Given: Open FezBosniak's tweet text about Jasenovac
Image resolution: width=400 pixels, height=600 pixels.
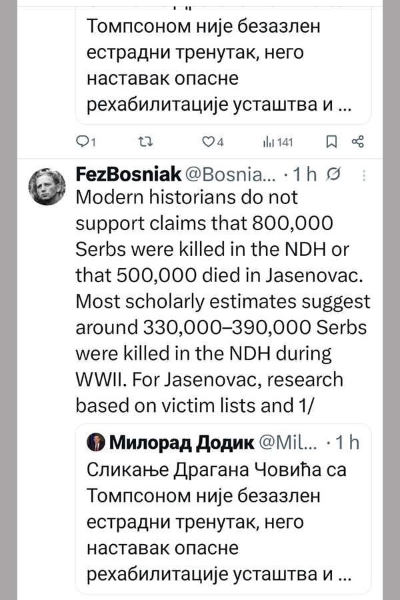Looking at the screenshot, I should [223, 300].
